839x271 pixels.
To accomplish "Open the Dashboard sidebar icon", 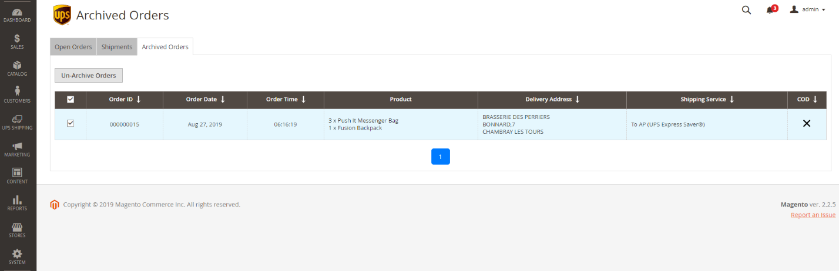I will tap(17, 15).
